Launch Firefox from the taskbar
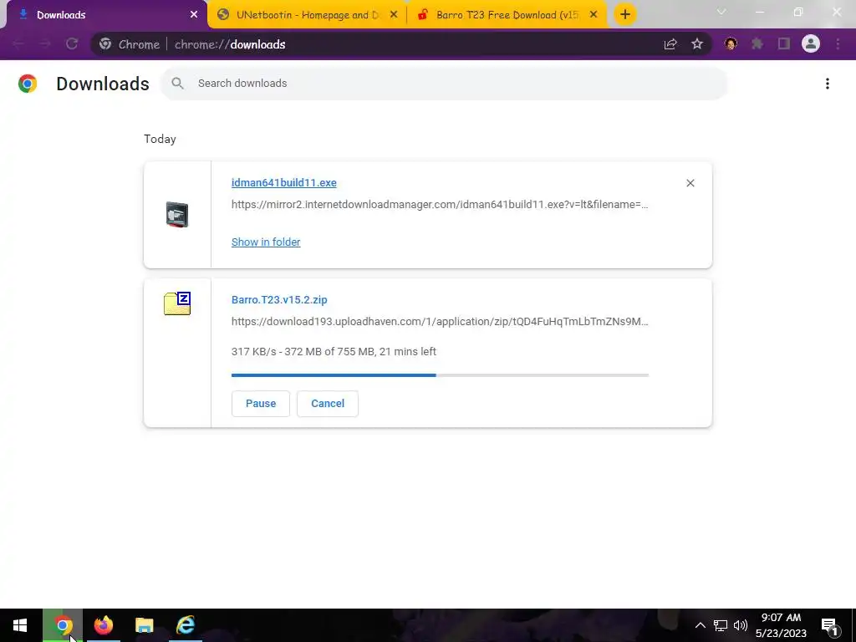The width and height of the screenshot is (856, 642). (x=103, y=625)
